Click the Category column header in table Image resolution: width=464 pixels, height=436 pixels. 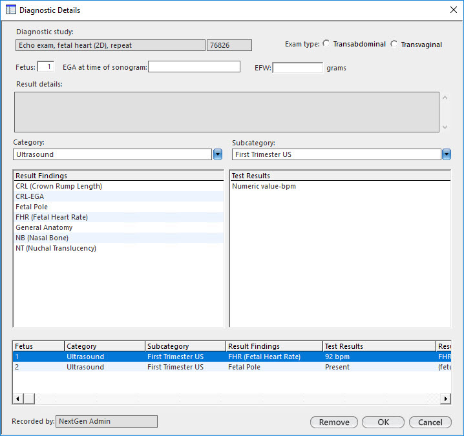pyautogui.click(x=105, y=346)
